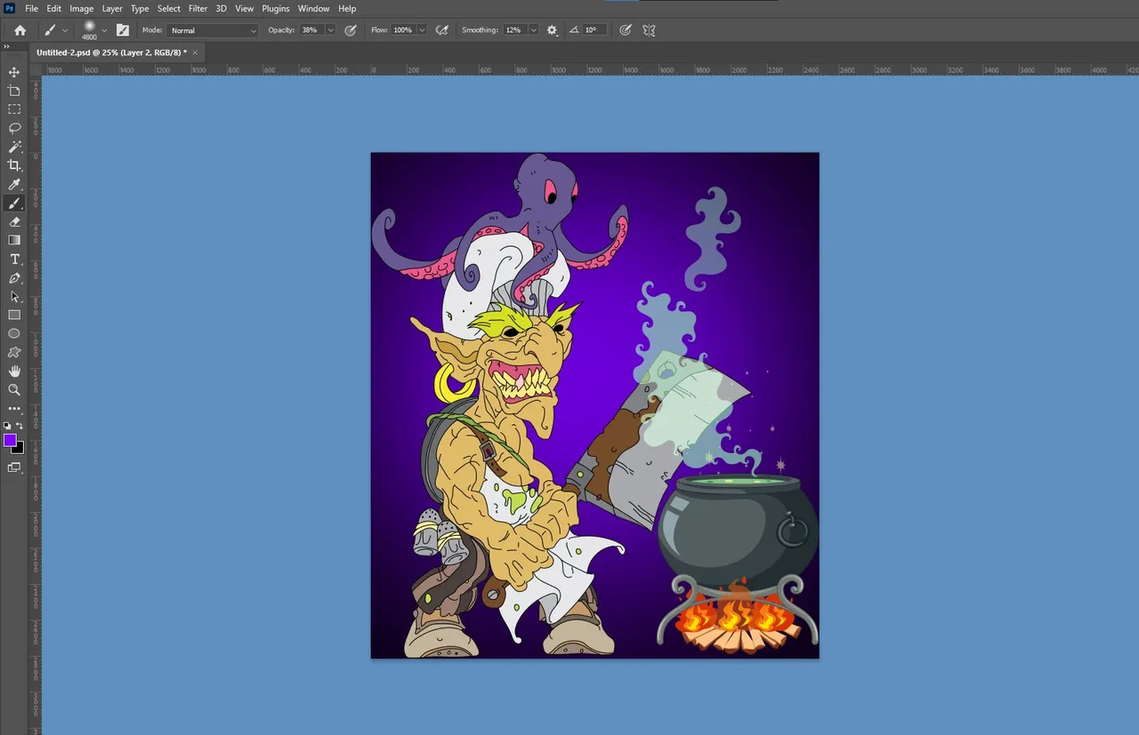Open the Brush tool preset picker arrow
This screenshot has height=735, width=1139.
tap(65, 31)
